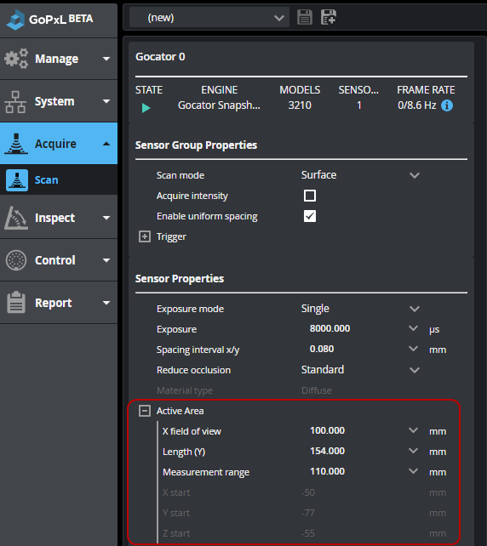Open the job selector (new) dropdown
Image resolution: width=487 pixels, height=546 pixels.
[209, 17]
